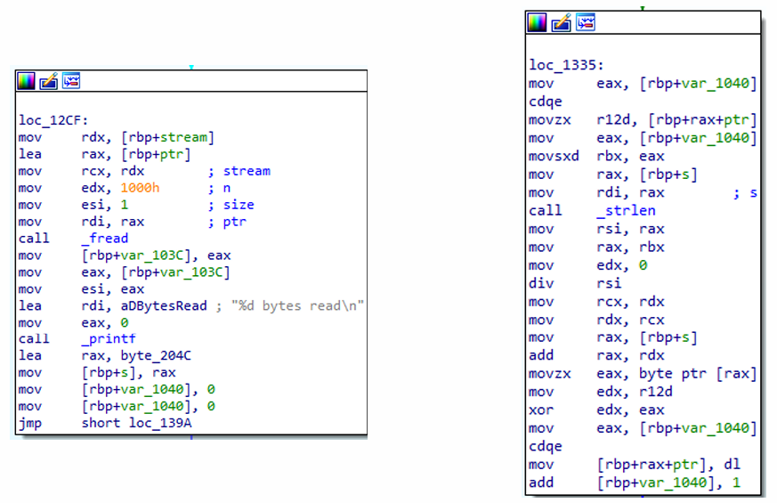Click the _strlen call target
777x503 pixels.
click(x=627, y=211)
